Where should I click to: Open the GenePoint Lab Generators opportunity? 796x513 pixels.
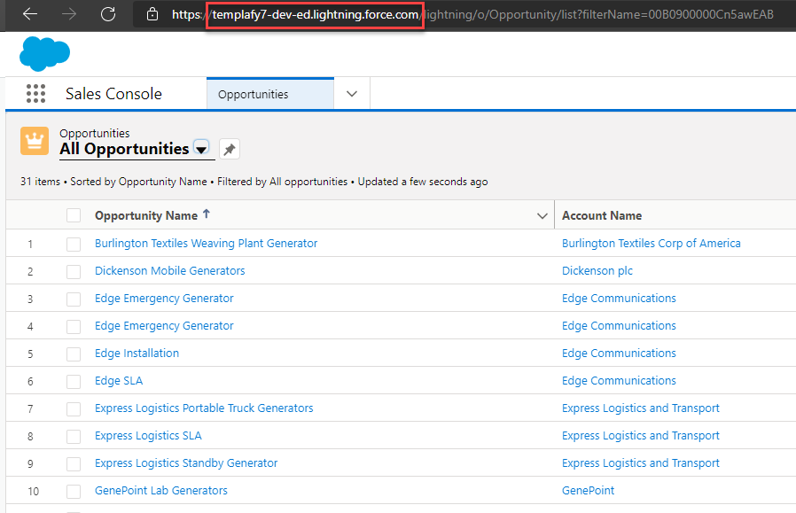pos(160,490)
